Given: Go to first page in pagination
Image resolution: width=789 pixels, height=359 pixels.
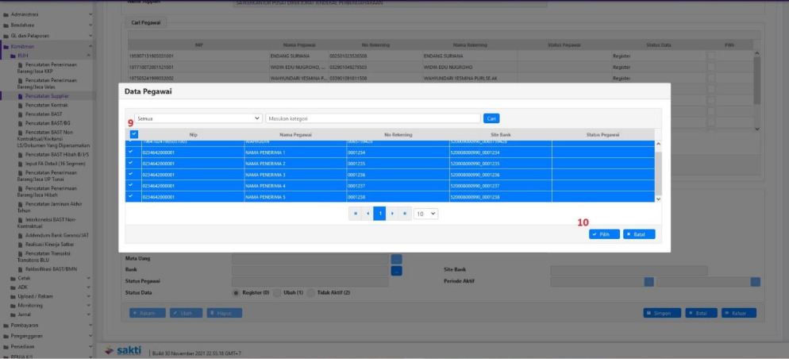Looking at the screenshot, I should 355,214.
